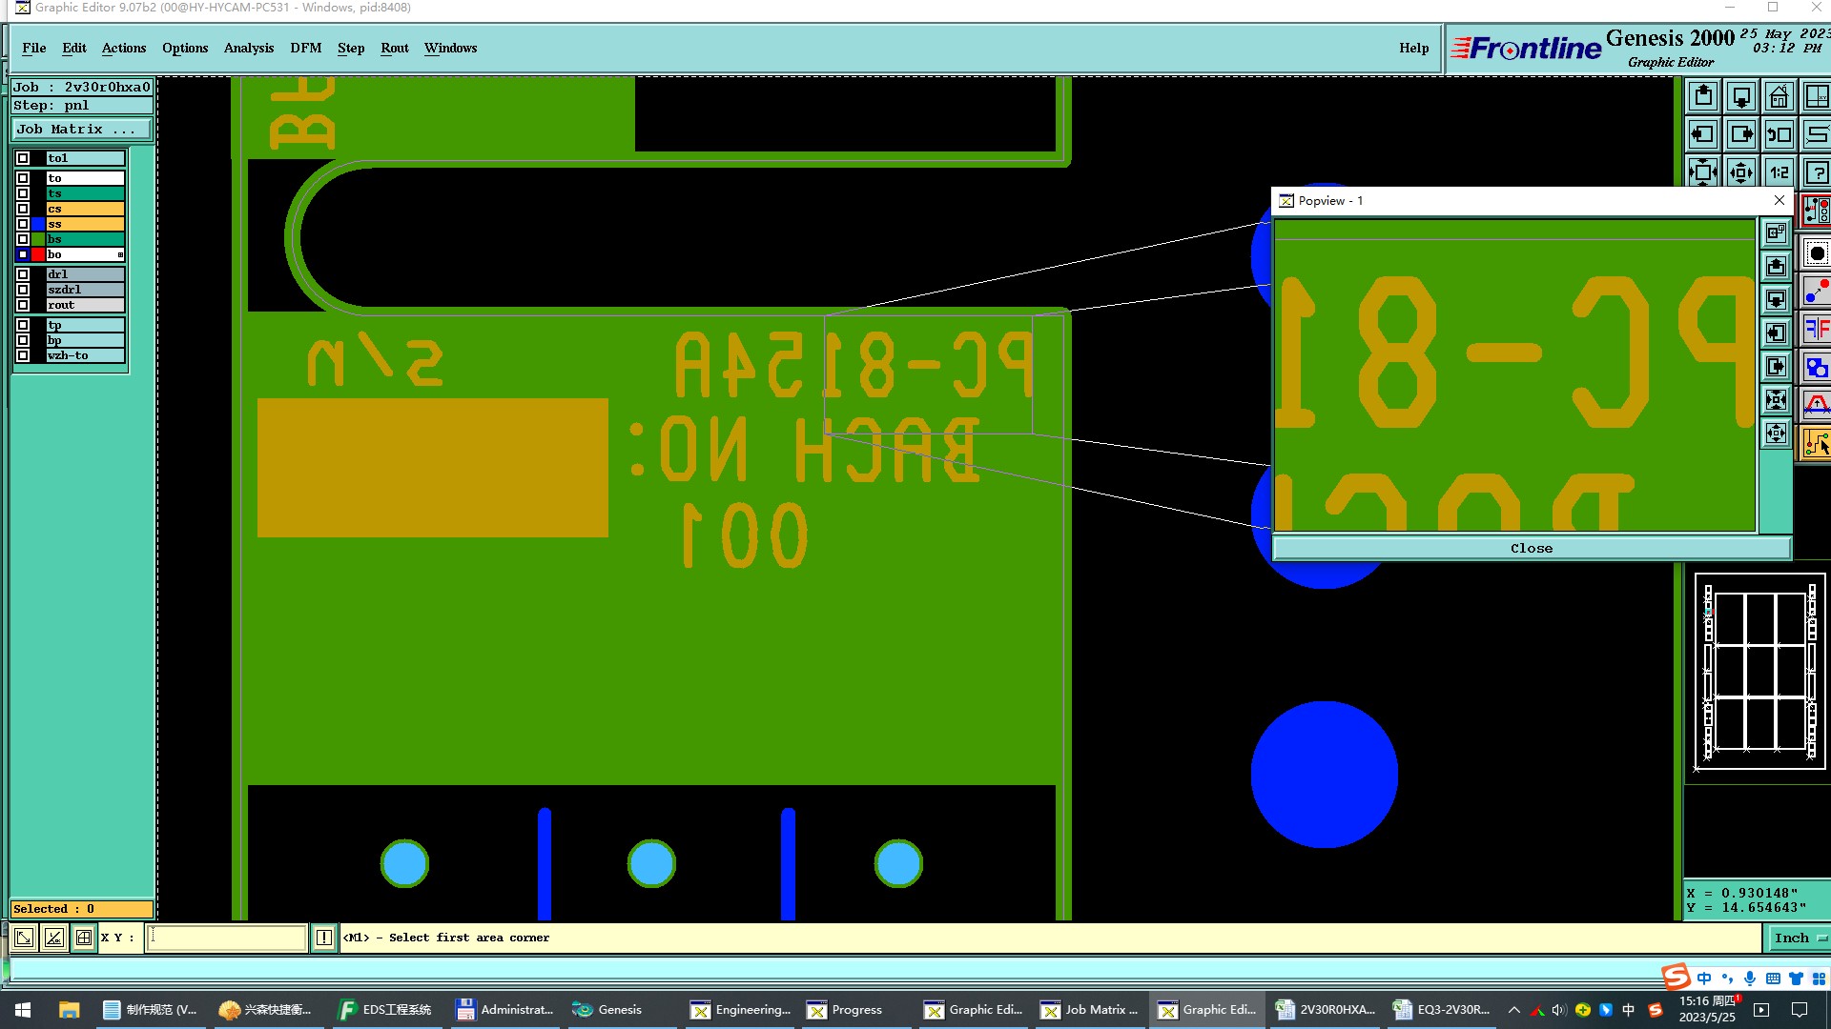Click the Home view icon
Viewport: 1831px width, 1029px height.
click(1779, 97)
